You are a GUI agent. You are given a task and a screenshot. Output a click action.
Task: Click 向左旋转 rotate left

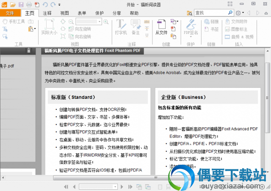80,29
